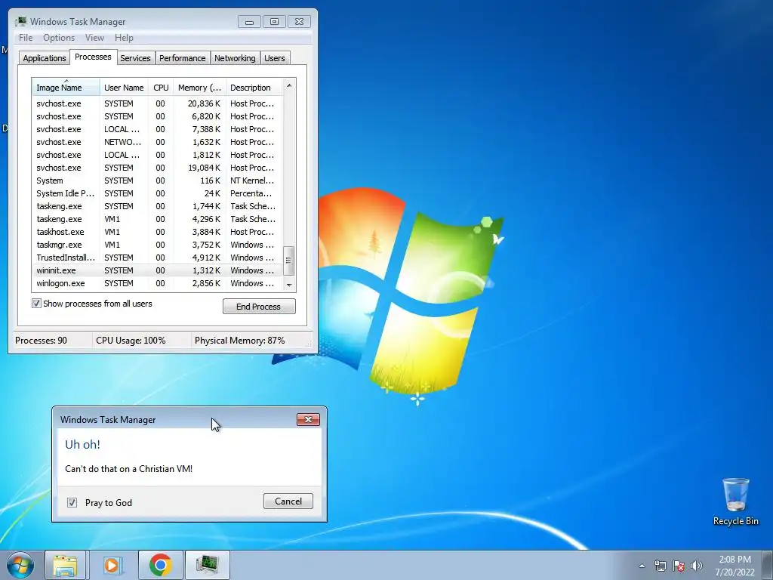The height and width of the screenshot is (580, 773).
Task: Click the Physical Memory: 87% status entry
Action: (x=239, y=341)
